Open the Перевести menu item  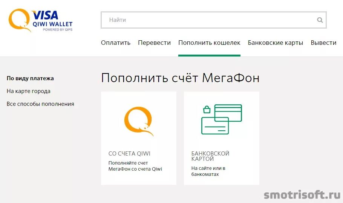[154, 43]
